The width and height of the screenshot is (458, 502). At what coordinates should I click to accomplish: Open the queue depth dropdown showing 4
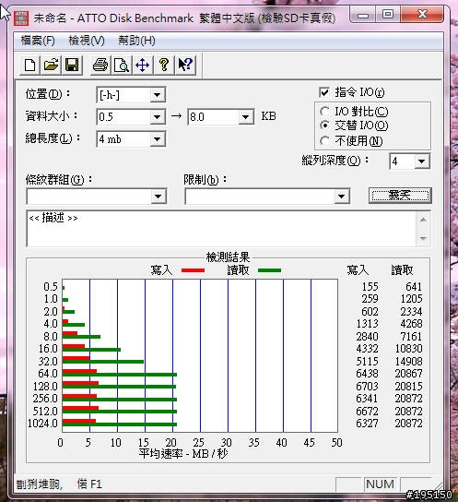click(x=422, y=161)
